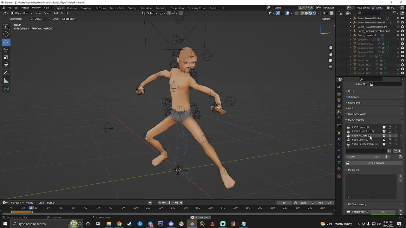Collapse the M2 Colors panel
406x228 pixels.
point(353,170)
